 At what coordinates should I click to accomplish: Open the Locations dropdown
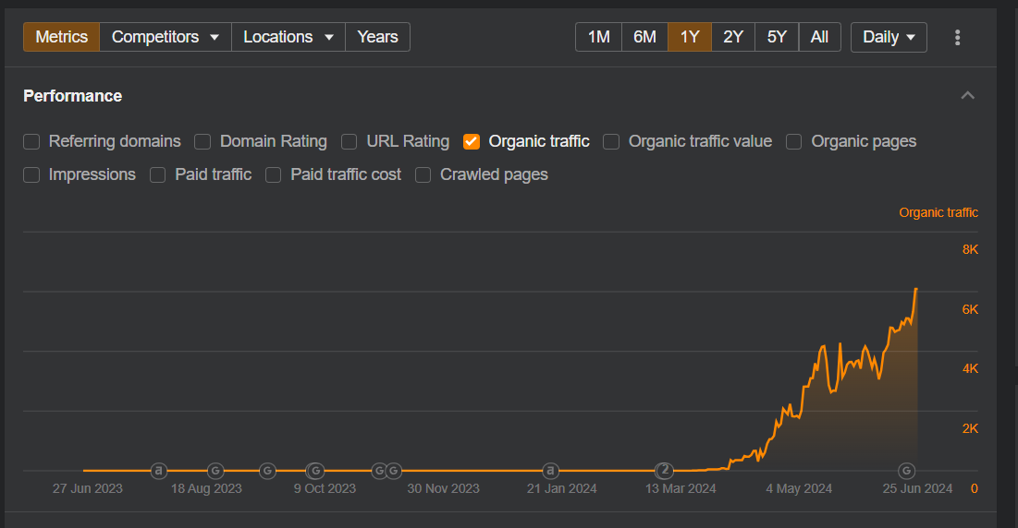click(x=288, y=37)
